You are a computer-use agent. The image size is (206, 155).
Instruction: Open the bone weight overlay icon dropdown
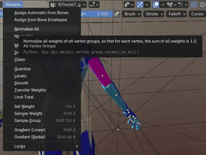pos(171,5)
